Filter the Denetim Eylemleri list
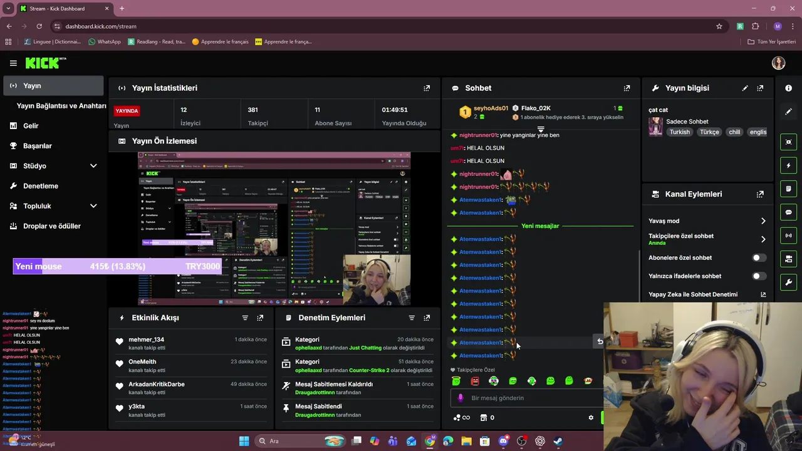The height and width of the screenshot is (451, 802). tap(412, 318)
